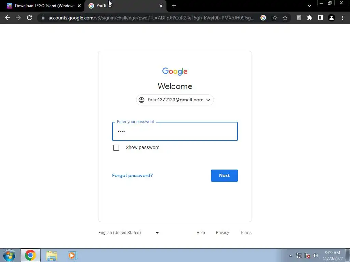
Task: Open the English (United States) language dropdown
Action: click(x=129, y=233)
